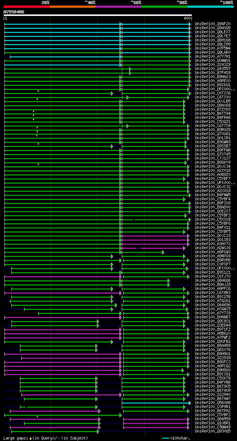This screenshot has width=237, height=441.
Task: Select the UniRef100_O64696 label
Action: click(x=213, y=305)
